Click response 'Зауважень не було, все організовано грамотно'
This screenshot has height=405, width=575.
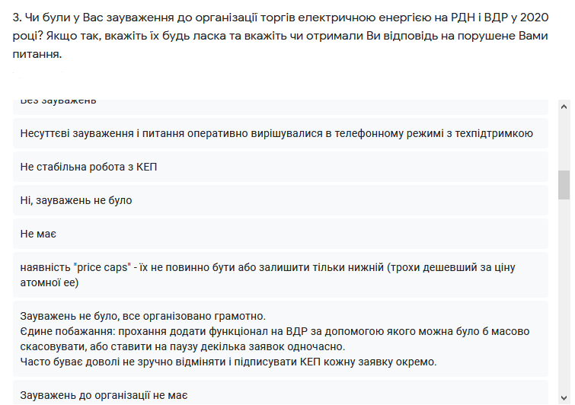280,339
